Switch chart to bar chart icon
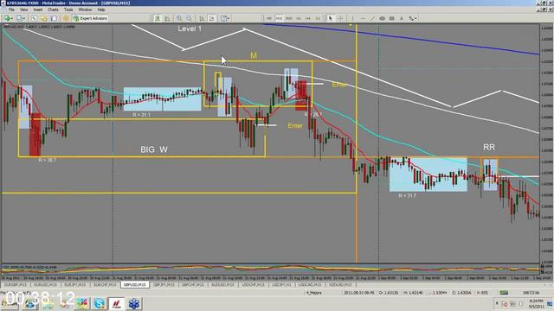The image size is (554, 311). 158,18
